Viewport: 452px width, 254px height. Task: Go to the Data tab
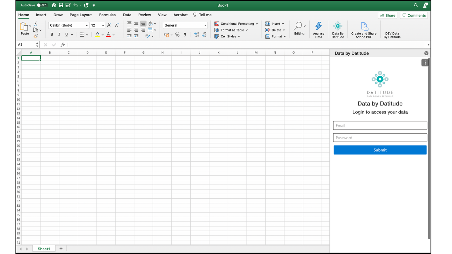[x=127, y=15]
